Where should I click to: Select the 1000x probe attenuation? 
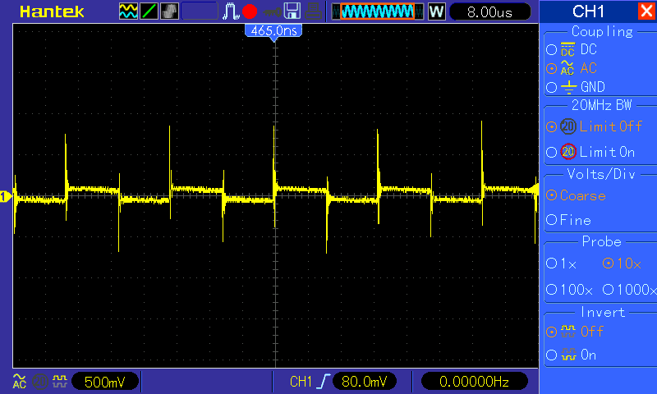[629, 289]
